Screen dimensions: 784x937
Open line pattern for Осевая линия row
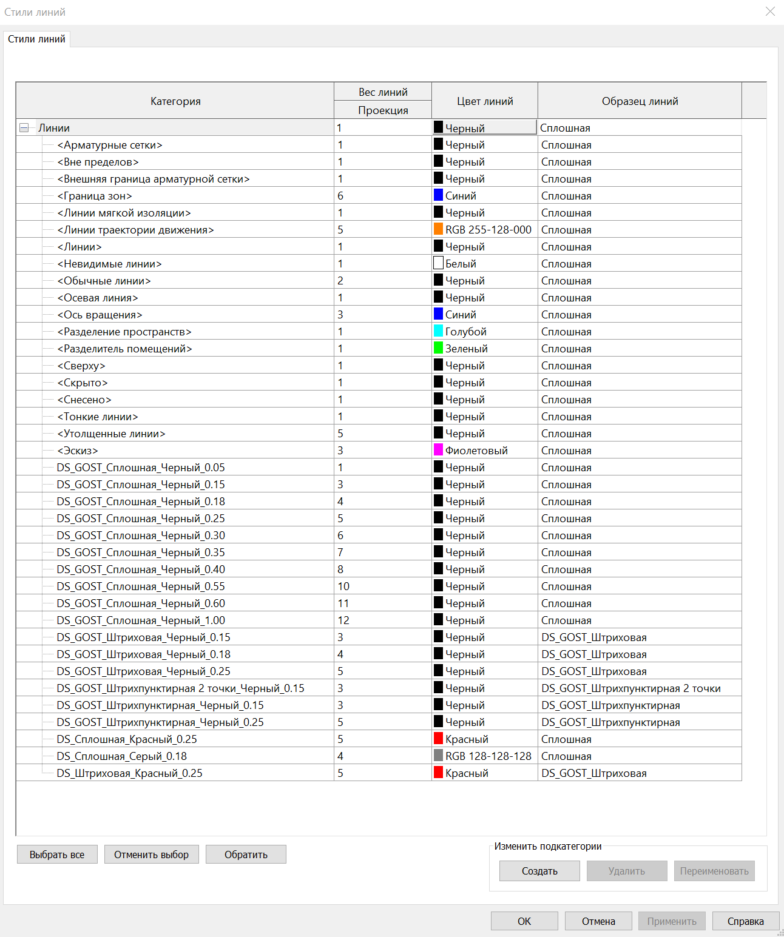(x=638, y=298)
